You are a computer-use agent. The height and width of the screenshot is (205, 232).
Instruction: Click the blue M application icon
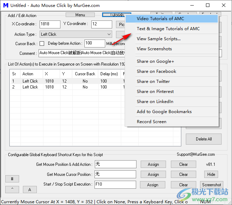(6, 5)
